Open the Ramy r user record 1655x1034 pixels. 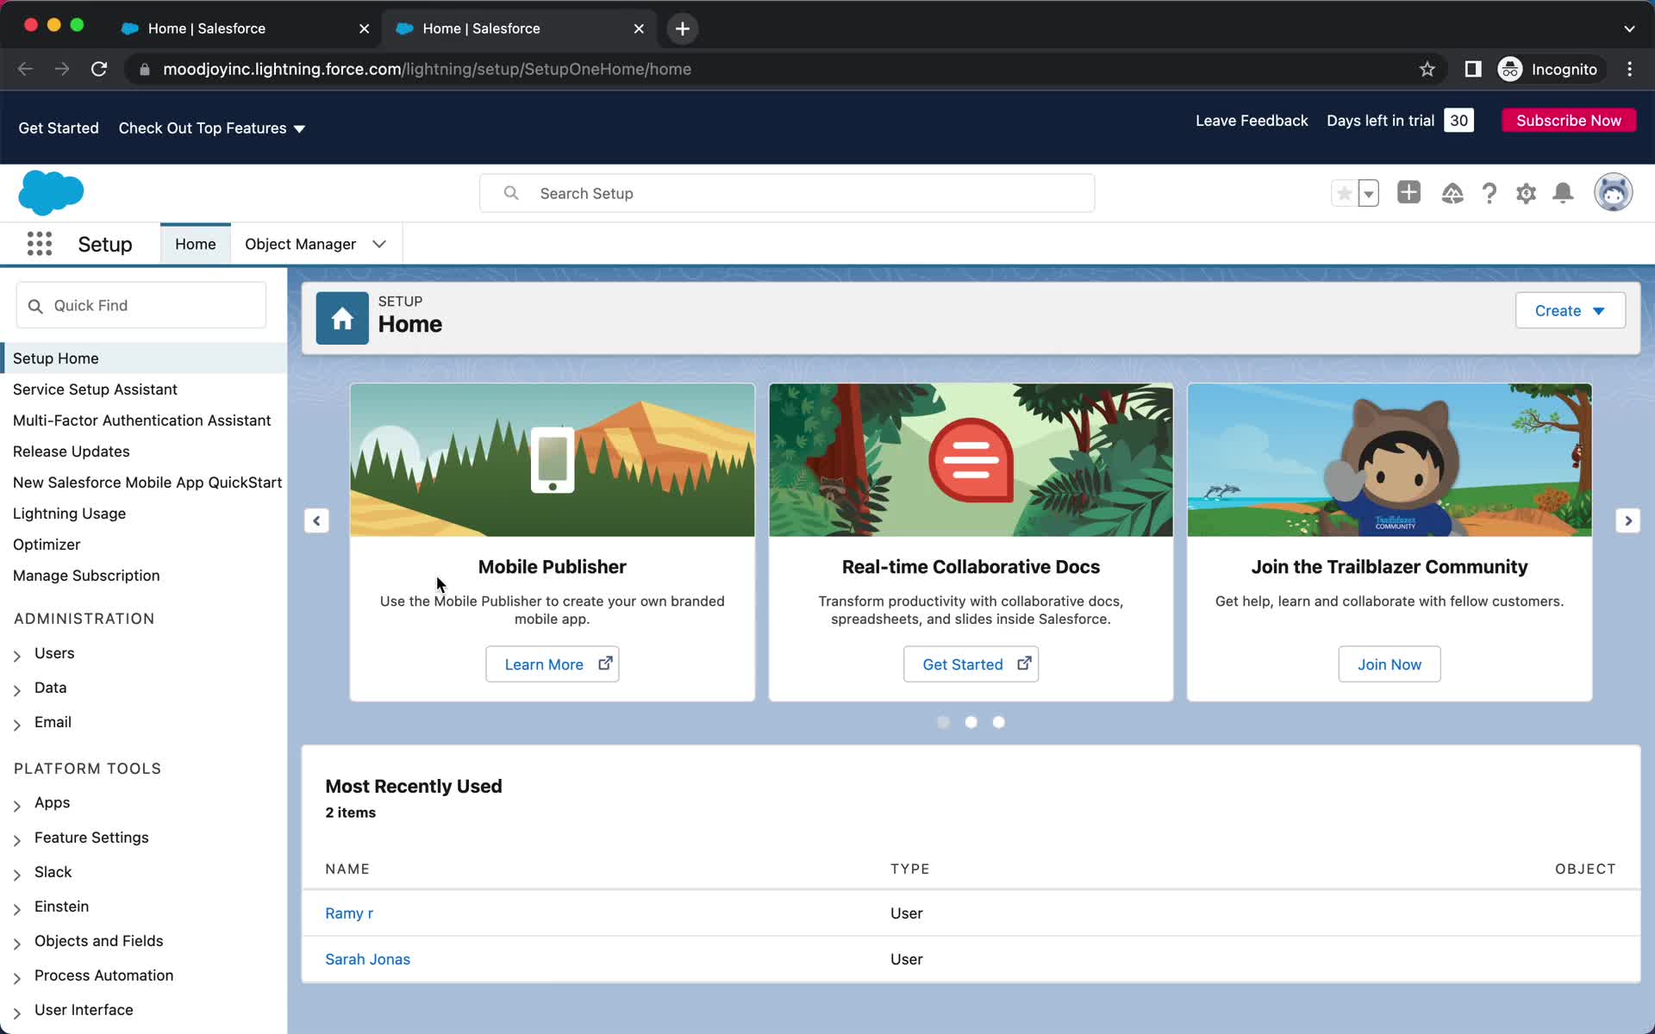pos(349,913)
